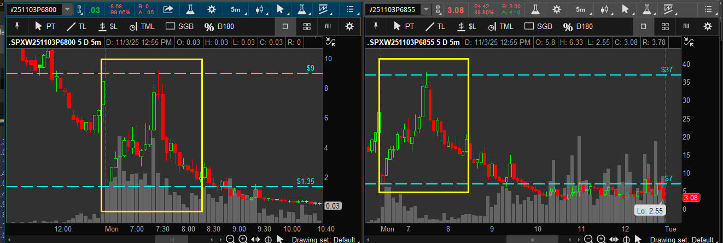Switch to four-grid layout in right toolbar
The width and height of the screenshot is (723, 243).
point(665,26)
